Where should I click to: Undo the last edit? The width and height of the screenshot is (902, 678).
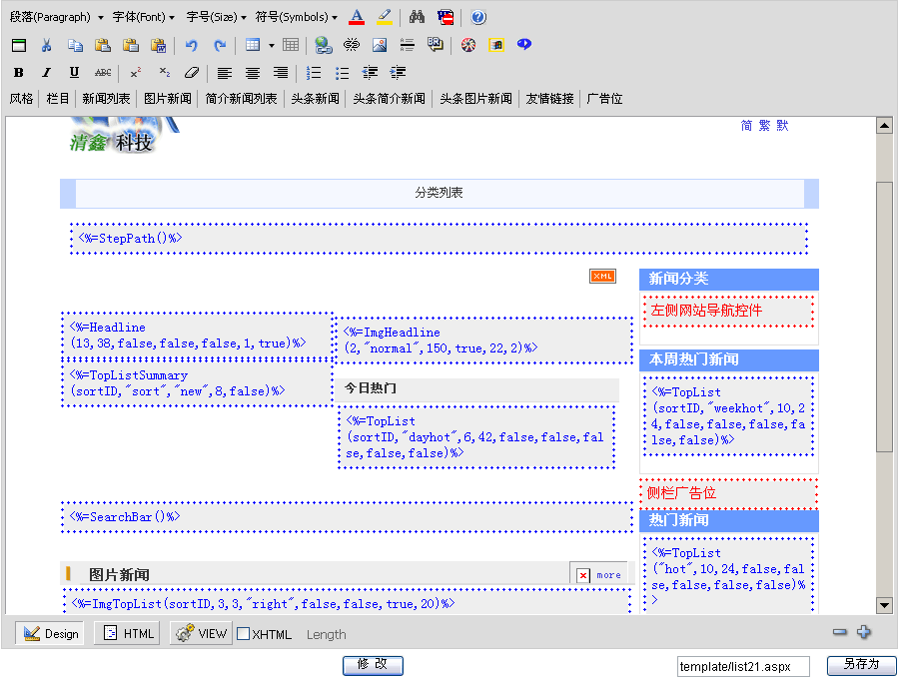(x=192, y=45)
